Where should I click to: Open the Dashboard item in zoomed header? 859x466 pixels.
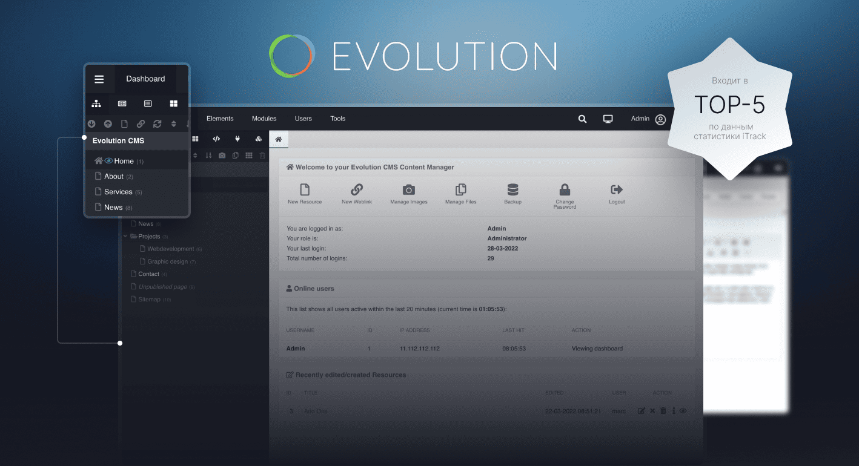(145, 79)
